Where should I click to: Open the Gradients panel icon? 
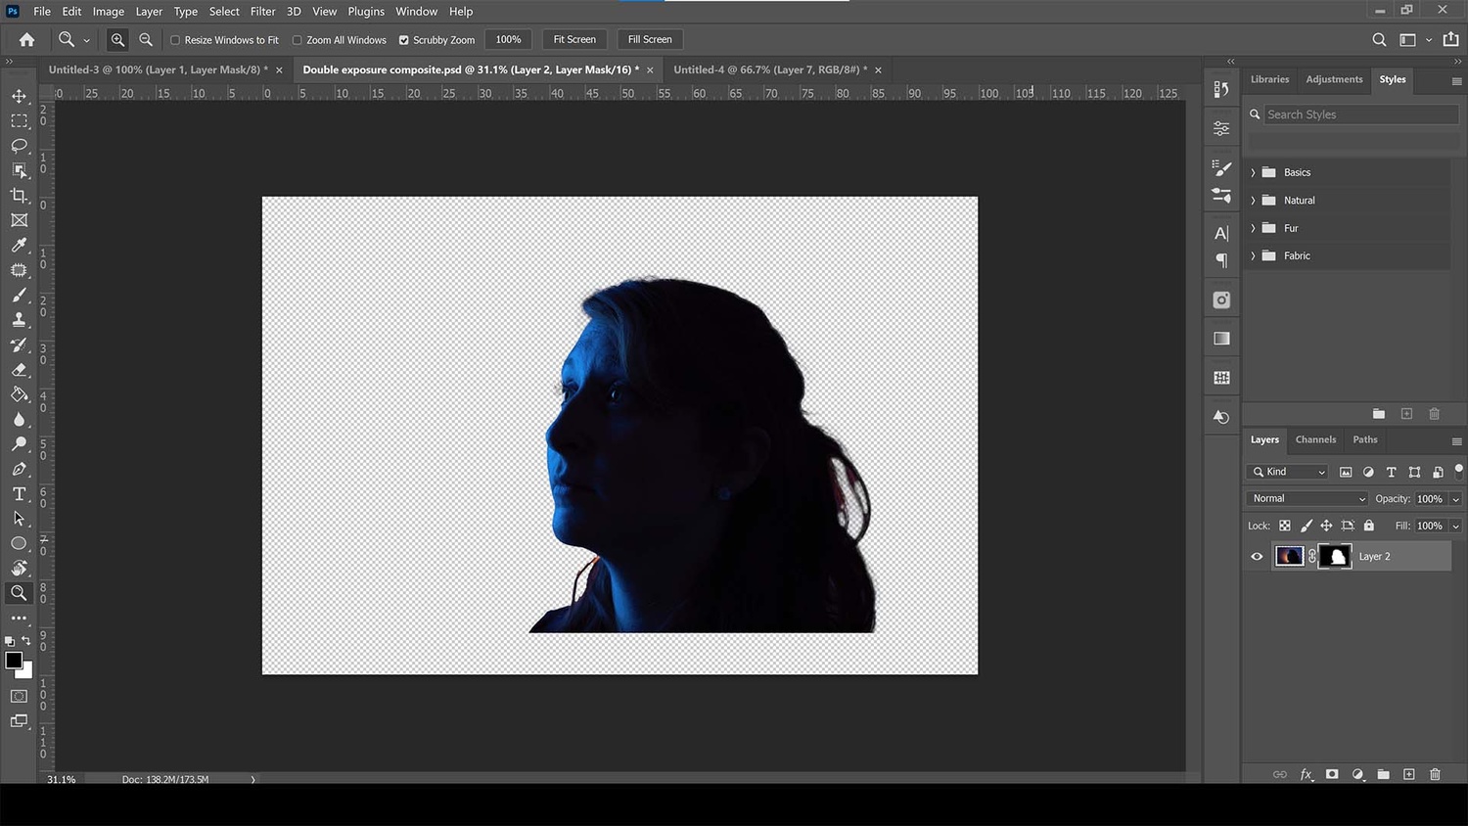pos(1220,338)
